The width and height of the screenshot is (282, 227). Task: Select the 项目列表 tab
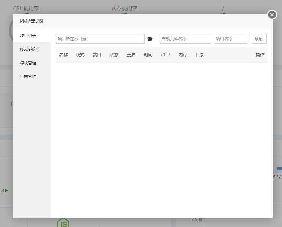coord(32,35)
